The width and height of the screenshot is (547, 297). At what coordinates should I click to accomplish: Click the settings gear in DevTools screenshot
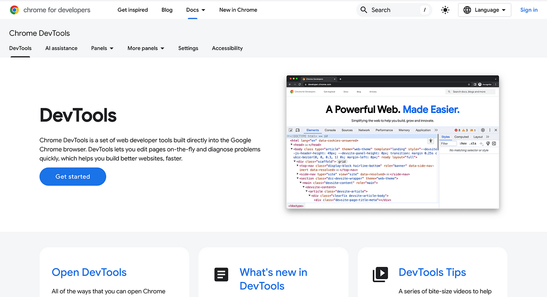tap(483, 130)
